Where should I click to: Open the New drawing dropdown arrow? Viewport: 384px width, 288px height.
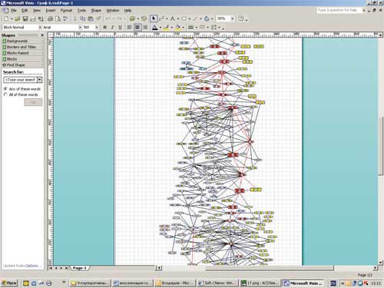tap(12, 19)
